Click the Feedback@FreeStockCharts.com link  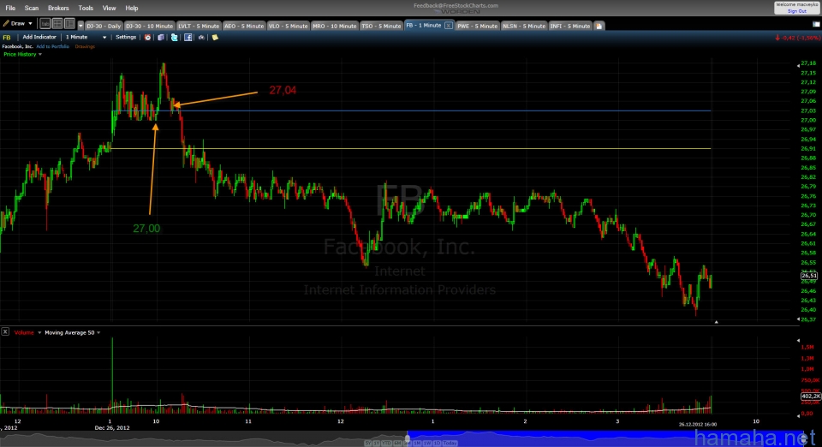(x=456, y=5)
